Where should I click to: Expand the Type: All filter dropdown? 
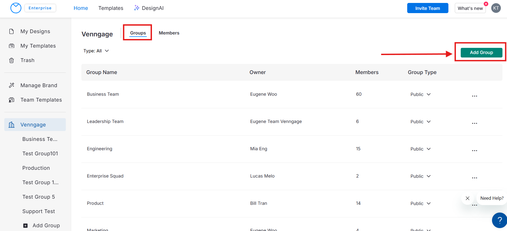96,51
